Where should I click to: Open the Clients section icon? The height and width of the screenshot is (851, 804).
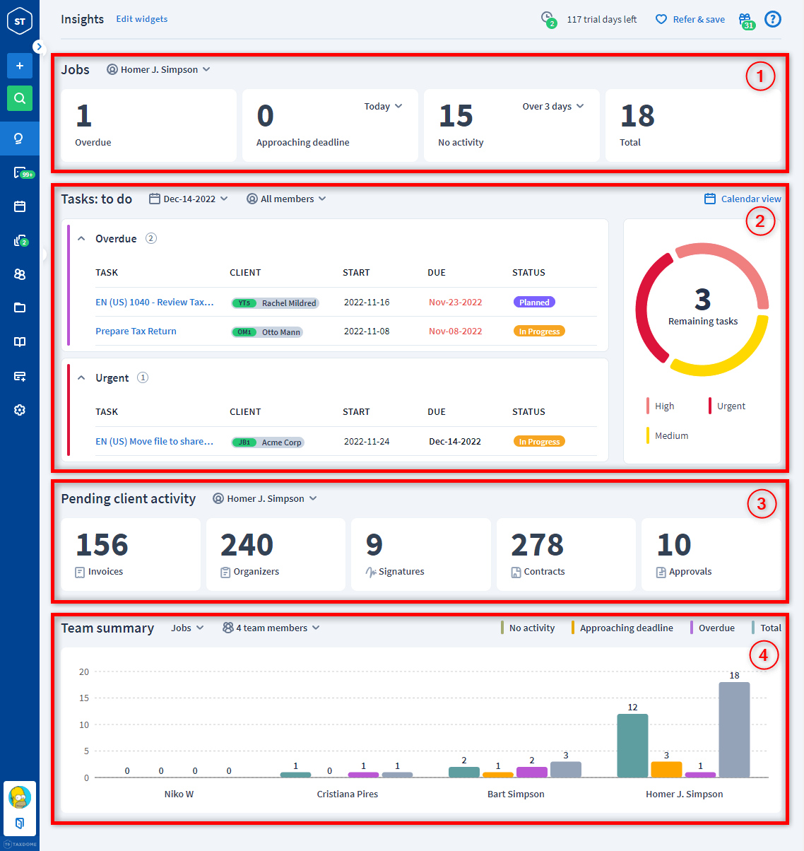tap(19, 274)
